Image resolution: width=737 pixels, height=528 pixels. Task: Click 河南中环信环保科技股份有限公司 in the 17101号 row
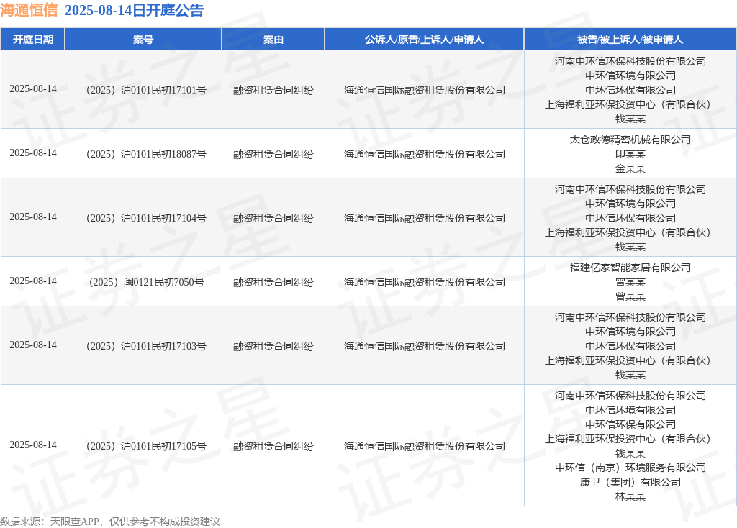(630, 61)
